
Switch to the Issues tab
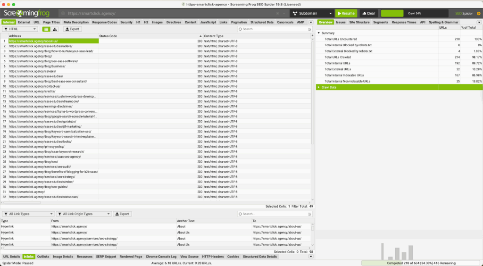341,22
